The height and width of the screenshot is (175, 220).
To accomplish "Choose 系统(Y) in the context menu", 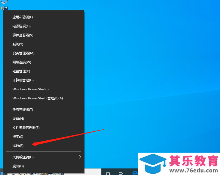I will coord(44,44).
